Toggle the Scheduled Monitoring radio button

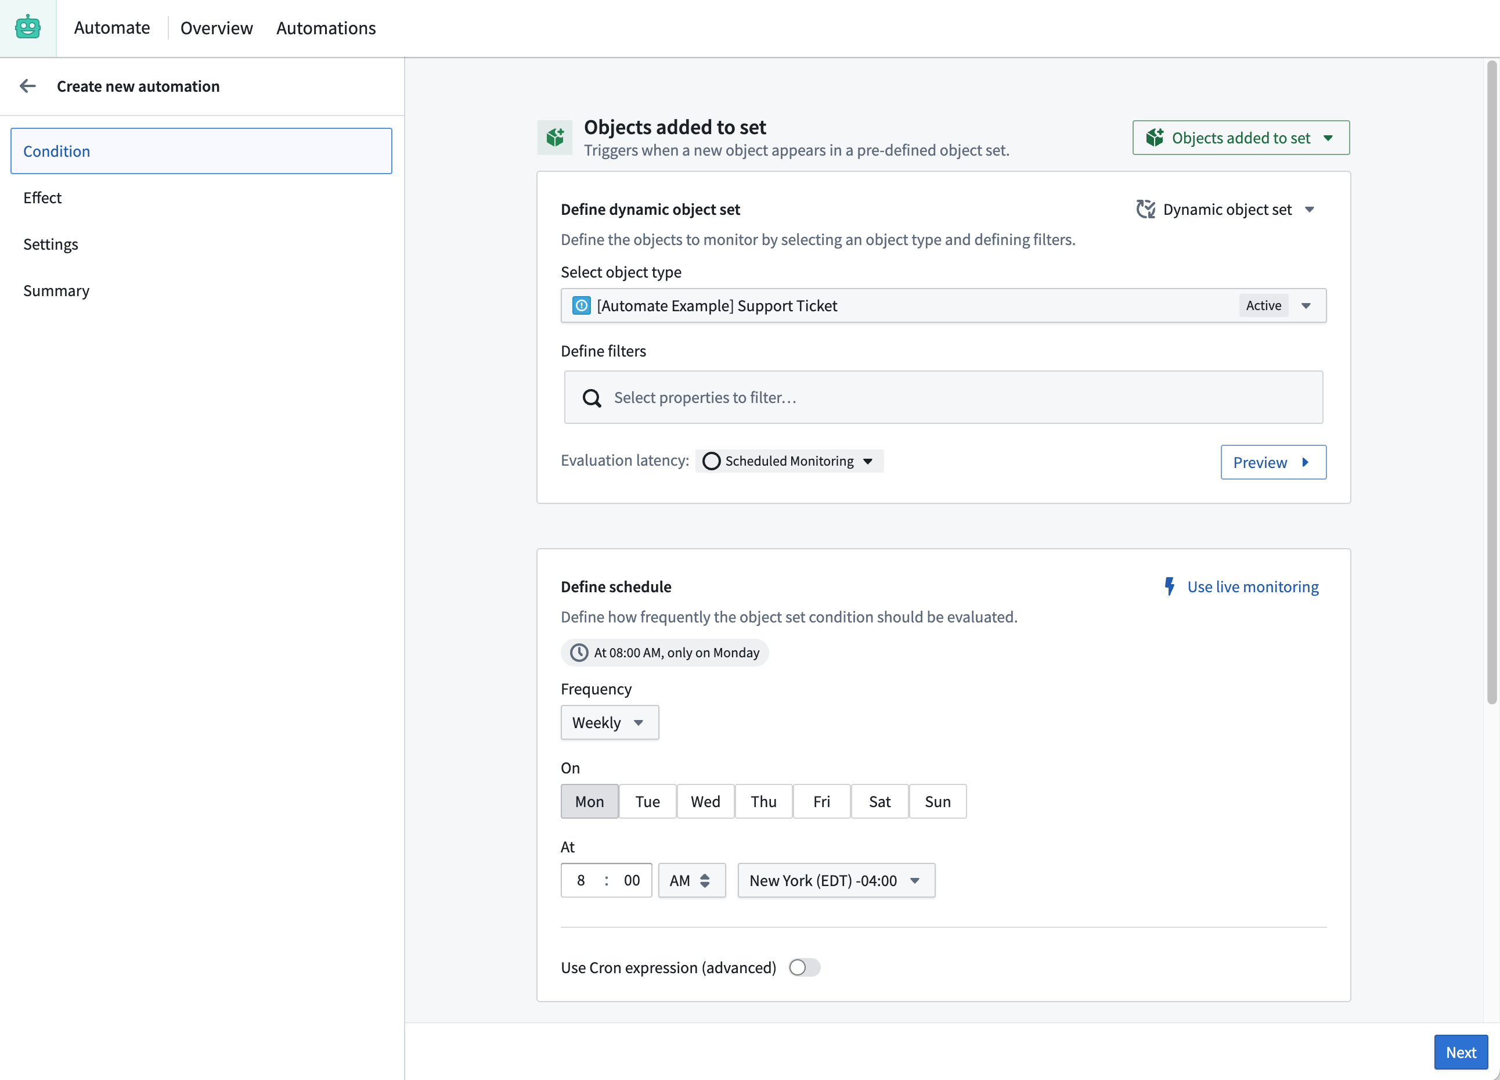711,460
